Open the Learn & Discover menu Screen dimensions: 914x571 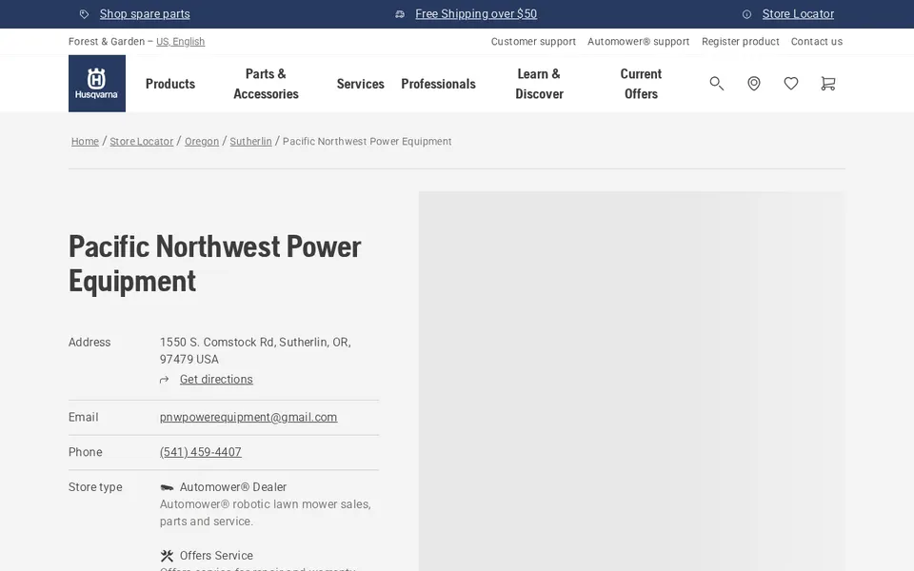[x=539, y=84]
